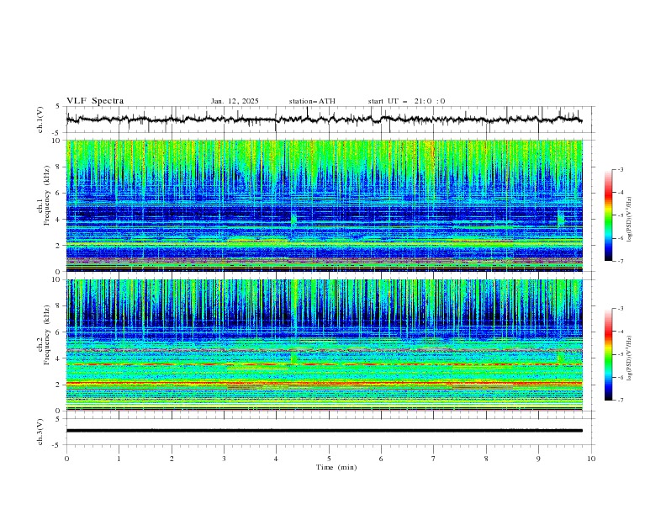Click the ch.1 voltage waveform trace
This screenshot has height=515, width=666.
(324, 119)
